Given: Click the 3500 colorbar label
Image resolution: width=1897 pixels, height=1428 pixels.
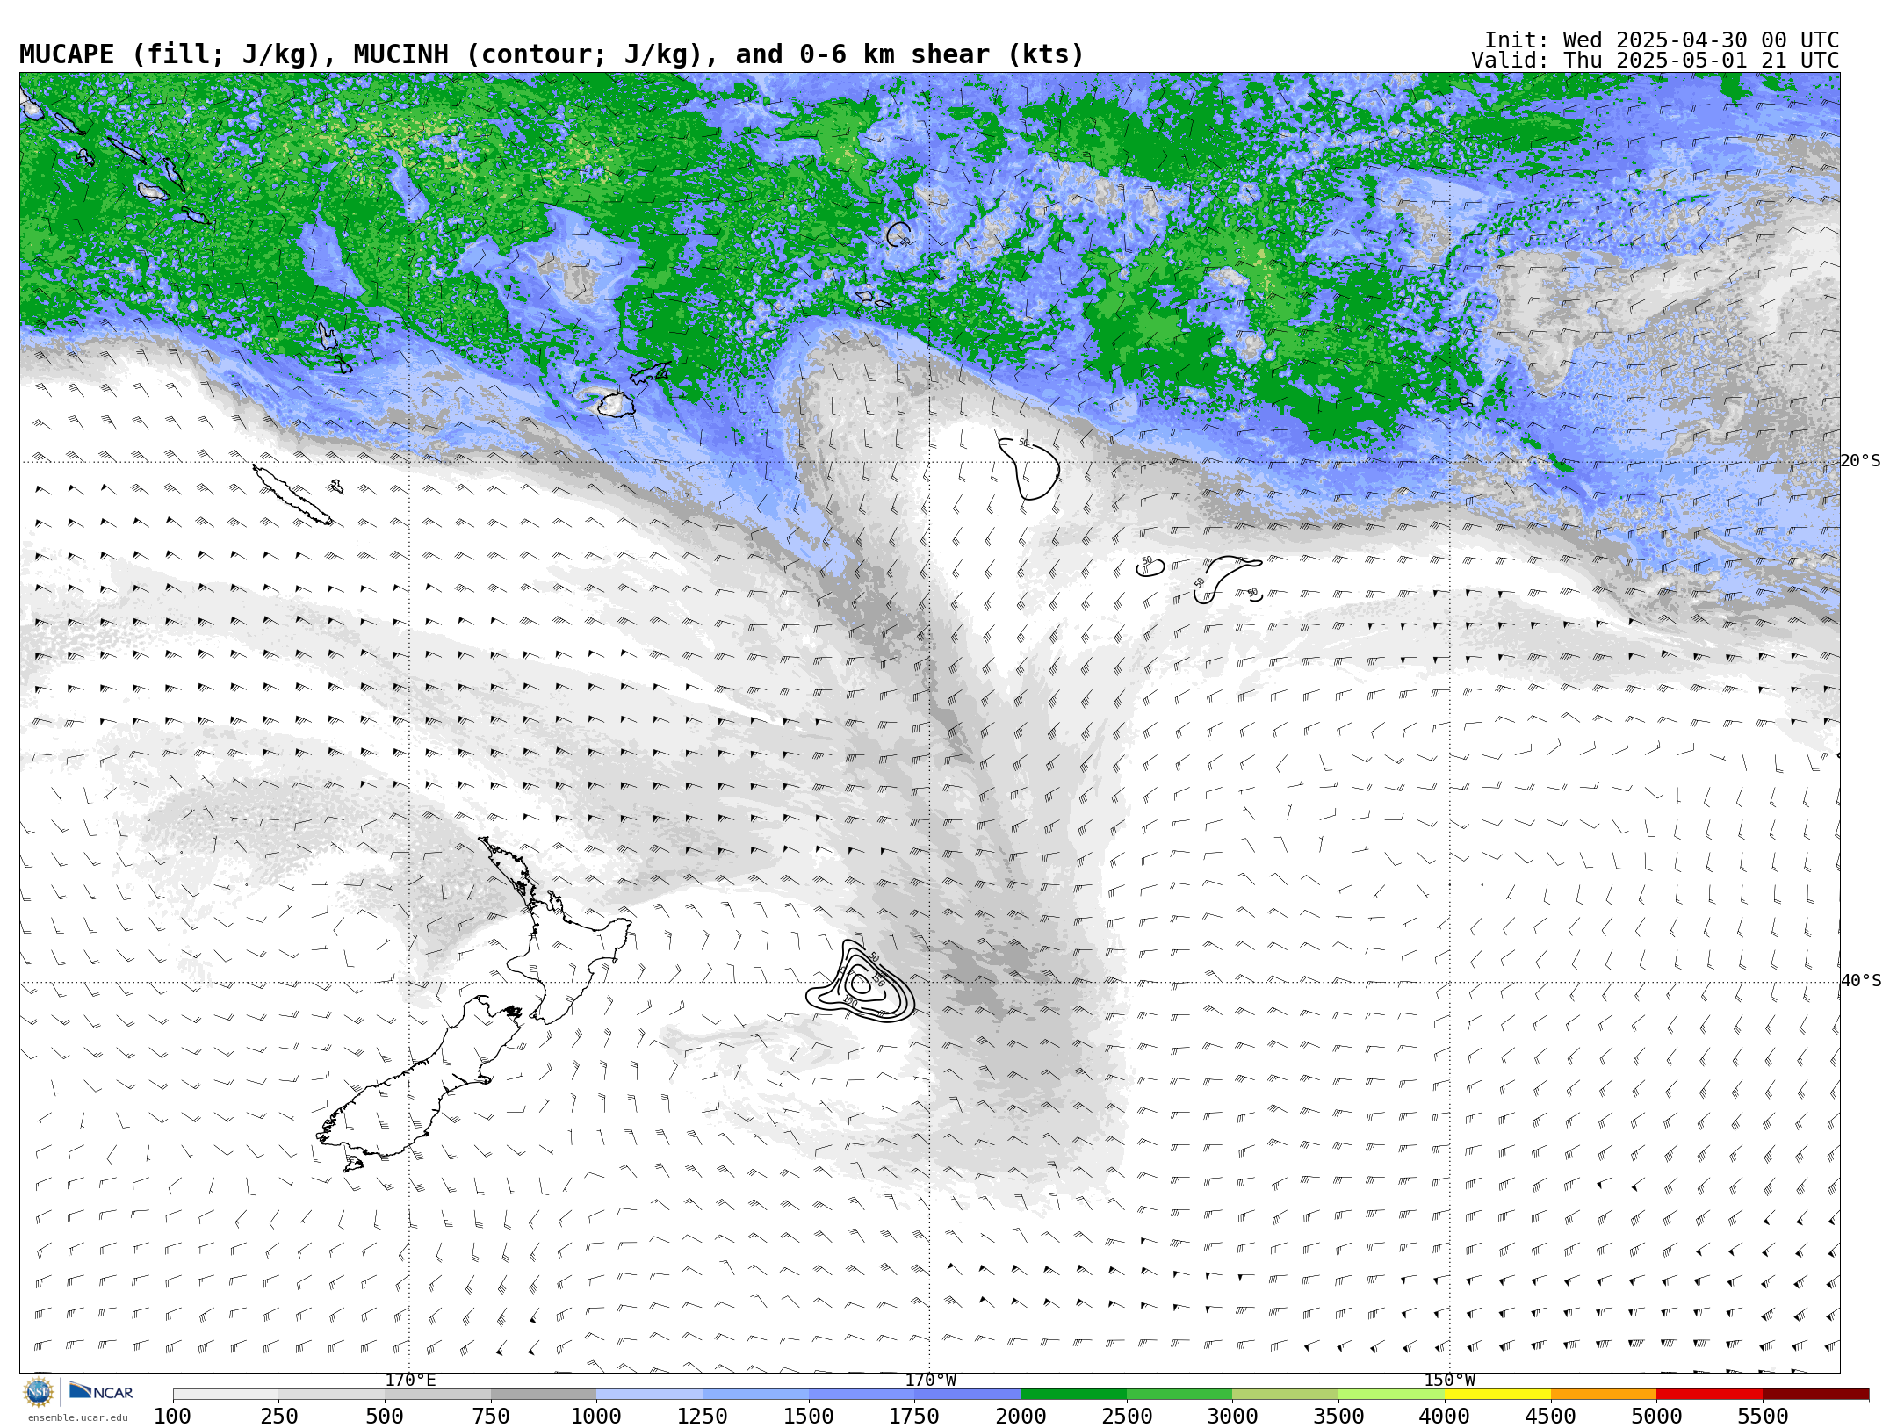Looking at the screenshot, I should coord(1338,1416).
